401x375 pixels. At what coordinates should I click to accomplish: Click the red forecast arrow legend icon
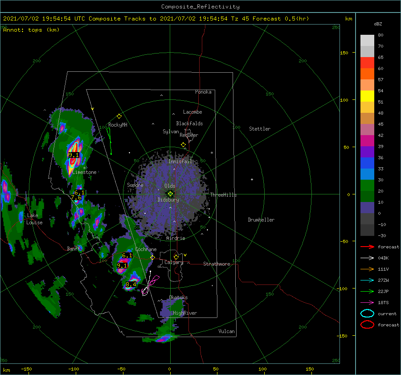(x=367, y=247)
